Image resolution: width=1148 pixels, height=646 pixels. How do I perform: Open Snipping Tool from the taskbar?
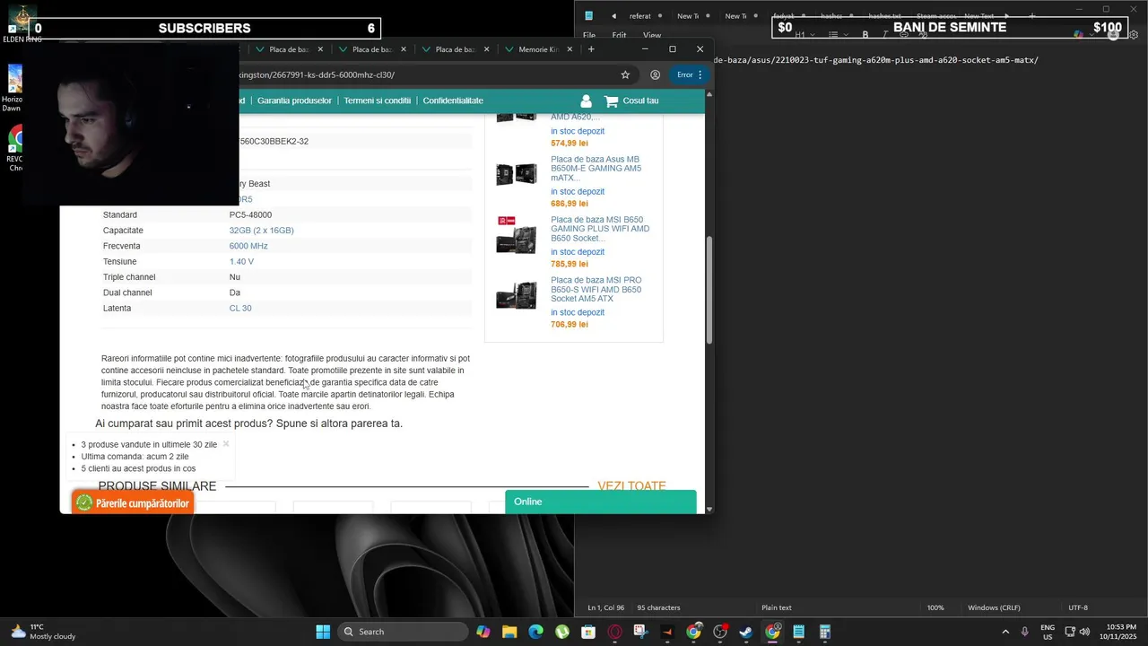click(640, 632)
